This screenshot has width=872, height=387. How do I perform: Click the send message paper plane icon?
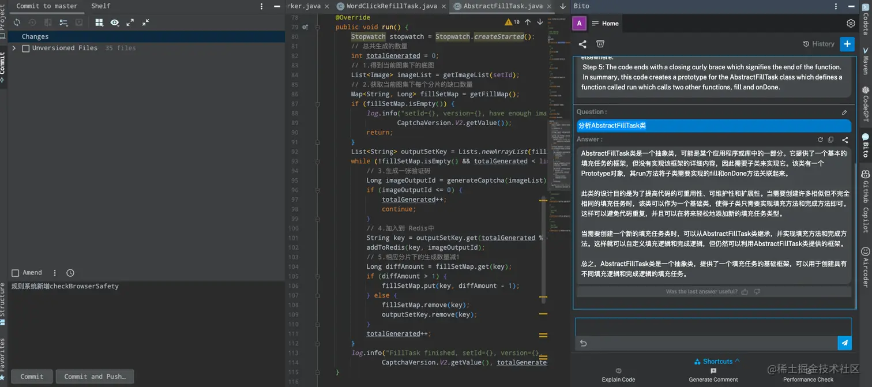point(844,343)
